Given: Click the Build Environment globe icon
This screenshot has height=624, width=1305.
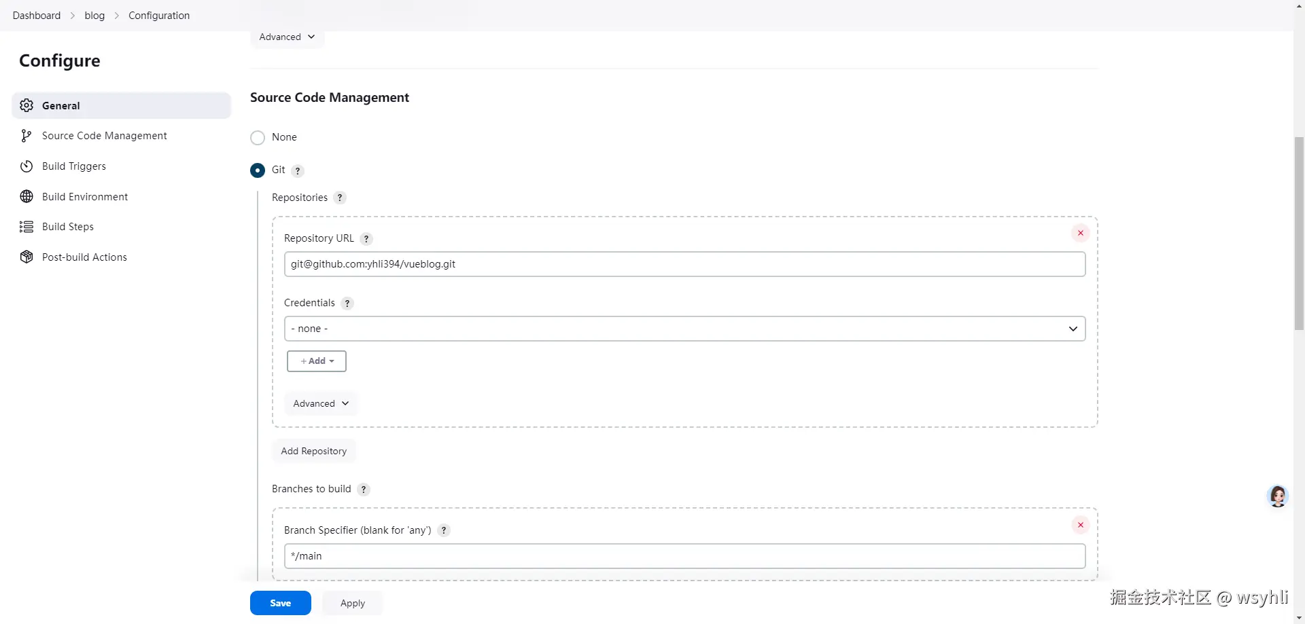Looking at the screenshot, I should (x=27, y=196).
